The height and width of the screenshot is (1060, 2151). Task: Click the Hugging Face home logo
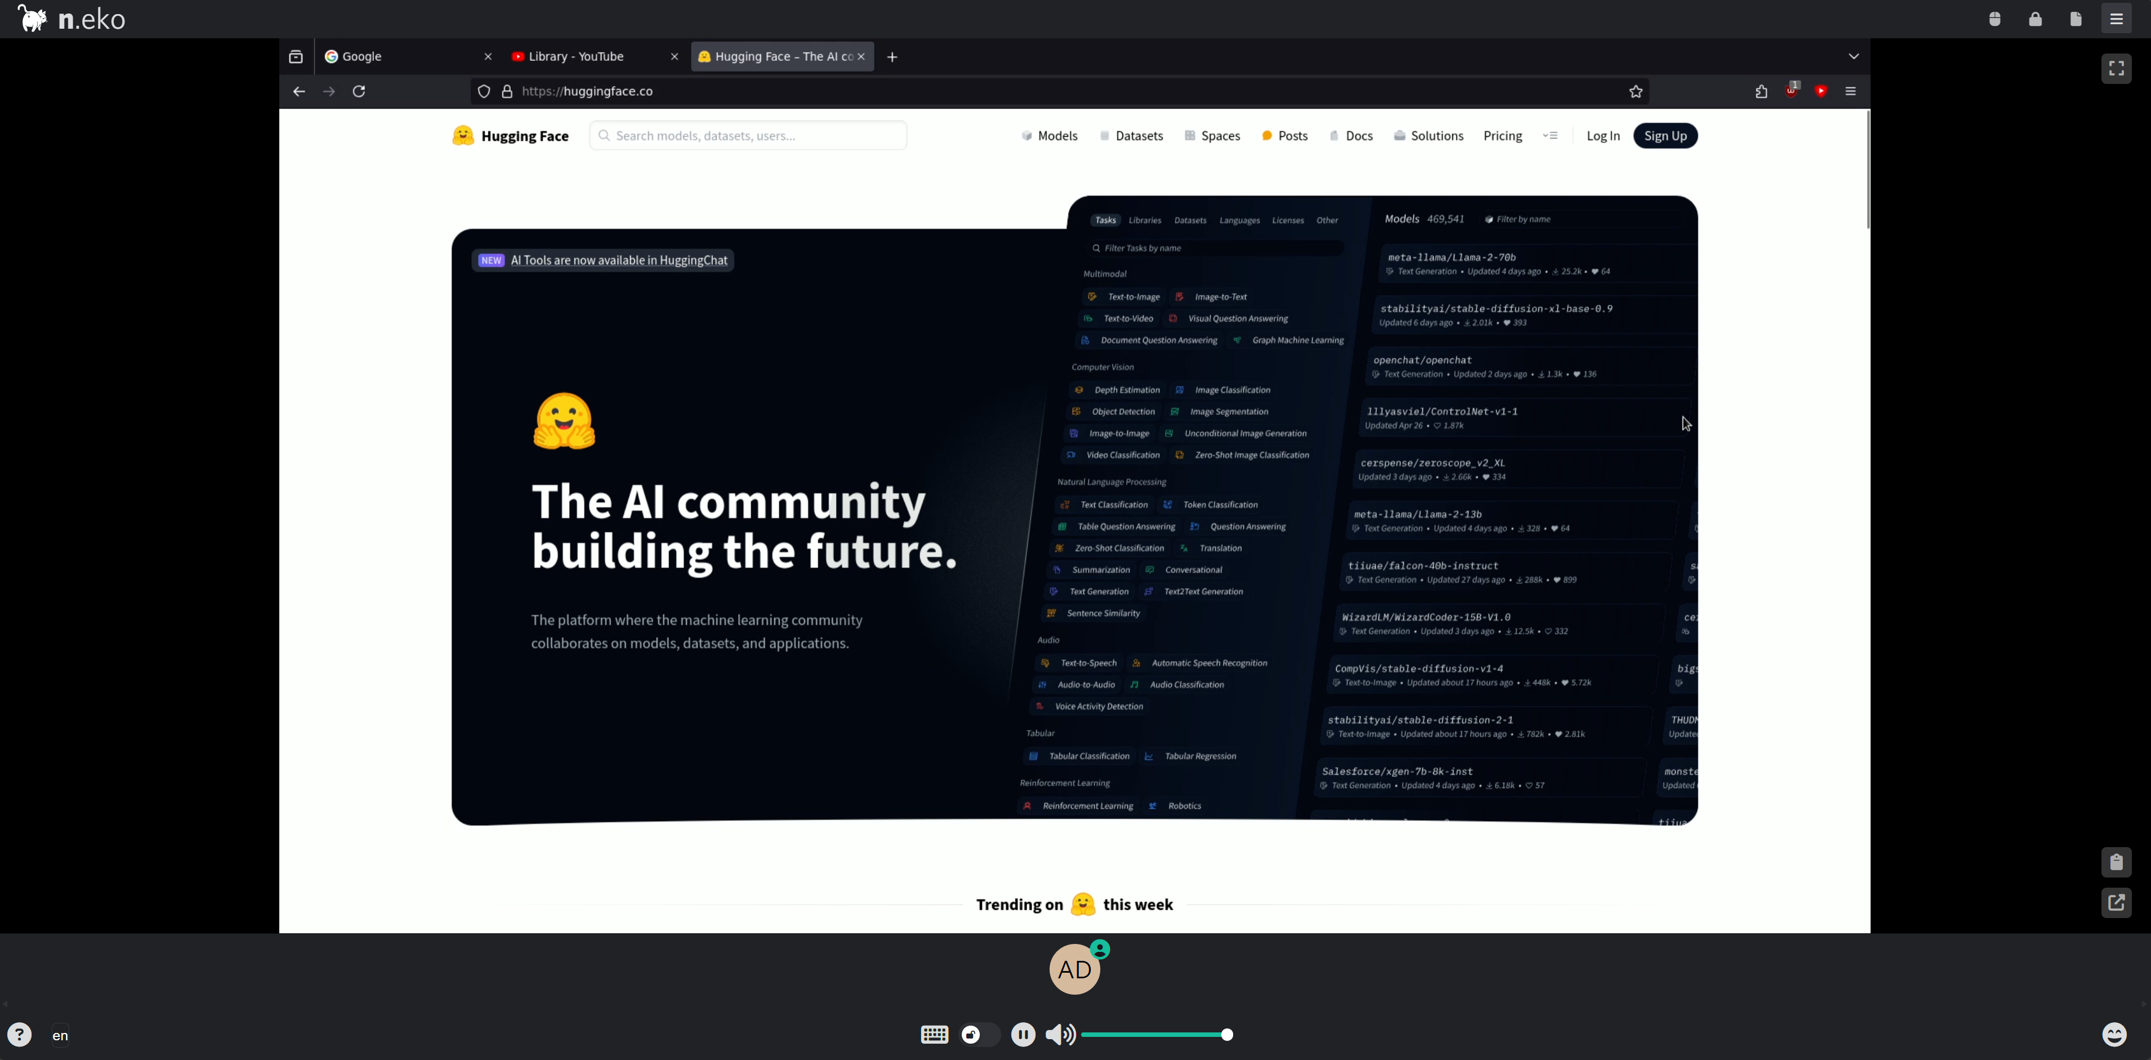(x=510, y=136)
